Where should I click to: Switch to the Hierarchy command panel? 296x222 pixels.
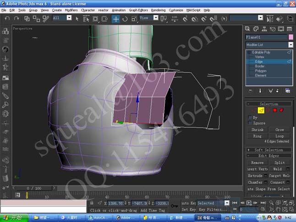pos(264,29)
